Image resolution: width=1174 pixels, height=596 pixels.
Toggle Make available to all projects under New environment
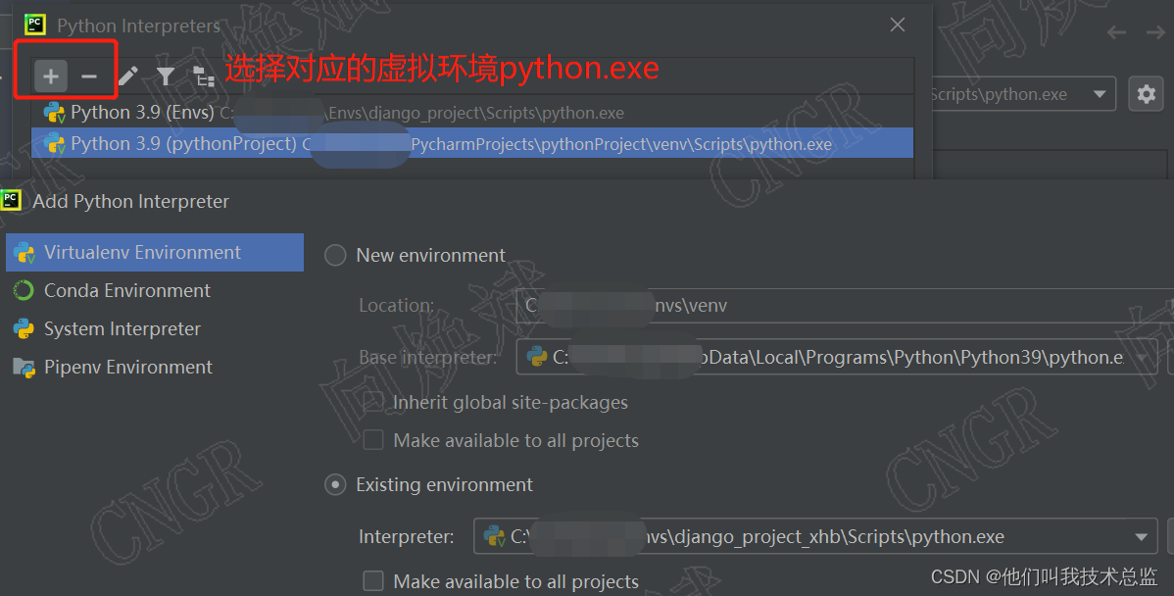[373, 439]
